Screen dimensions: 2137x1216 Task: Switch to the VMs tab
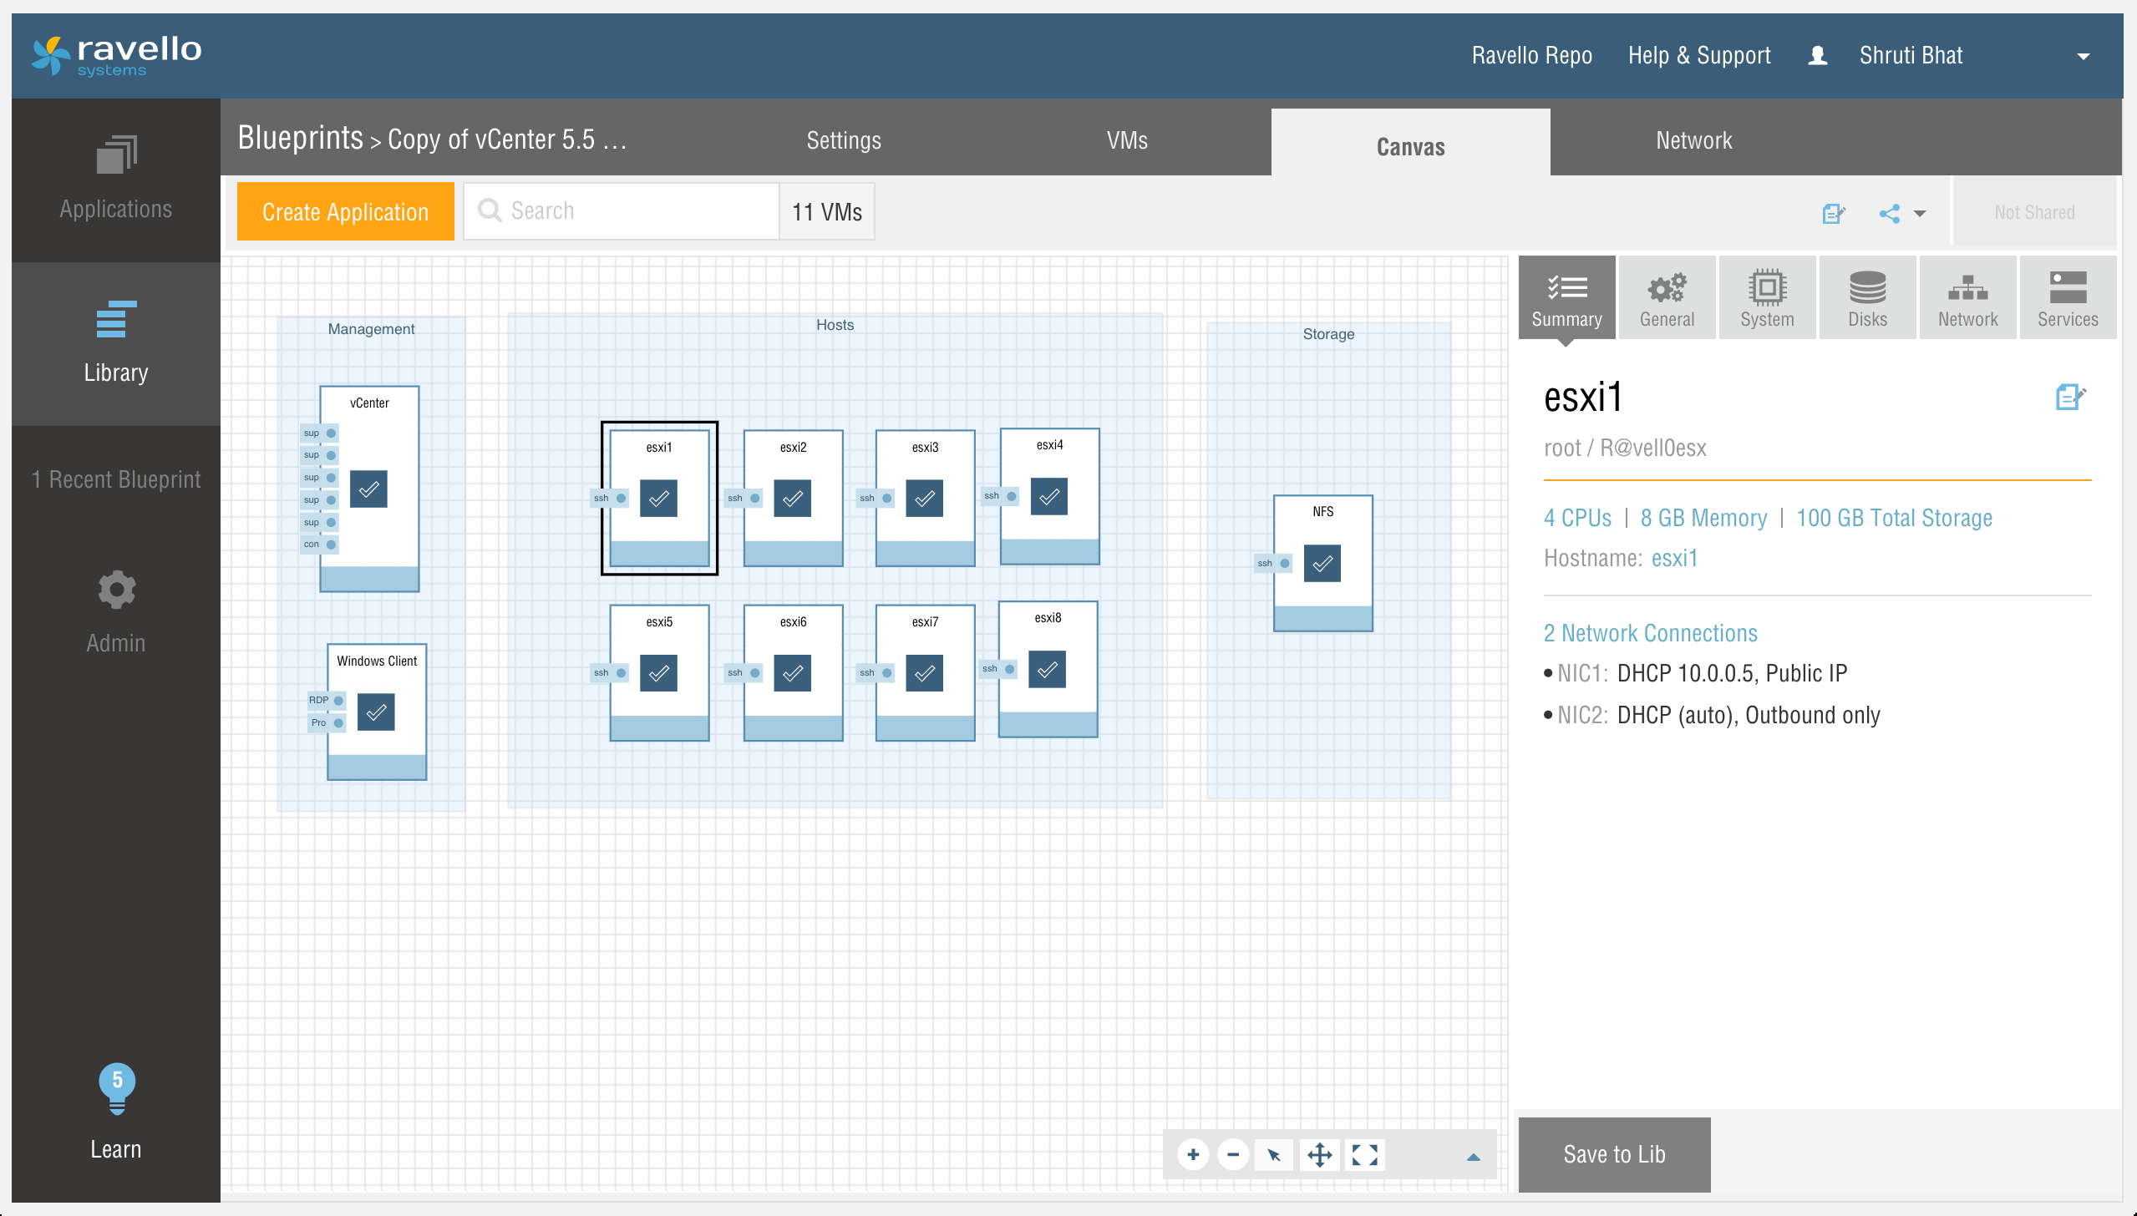[1127, 140]
